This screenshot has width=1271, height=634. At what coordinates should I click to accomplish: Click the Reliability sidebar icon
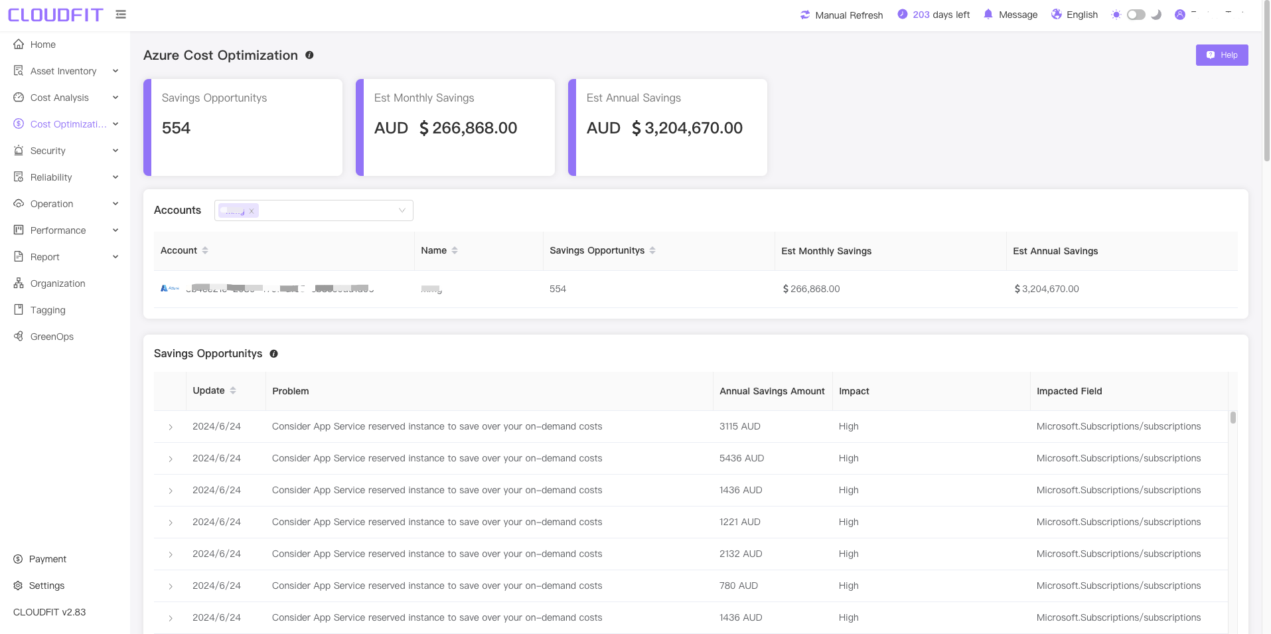[19, 177]
